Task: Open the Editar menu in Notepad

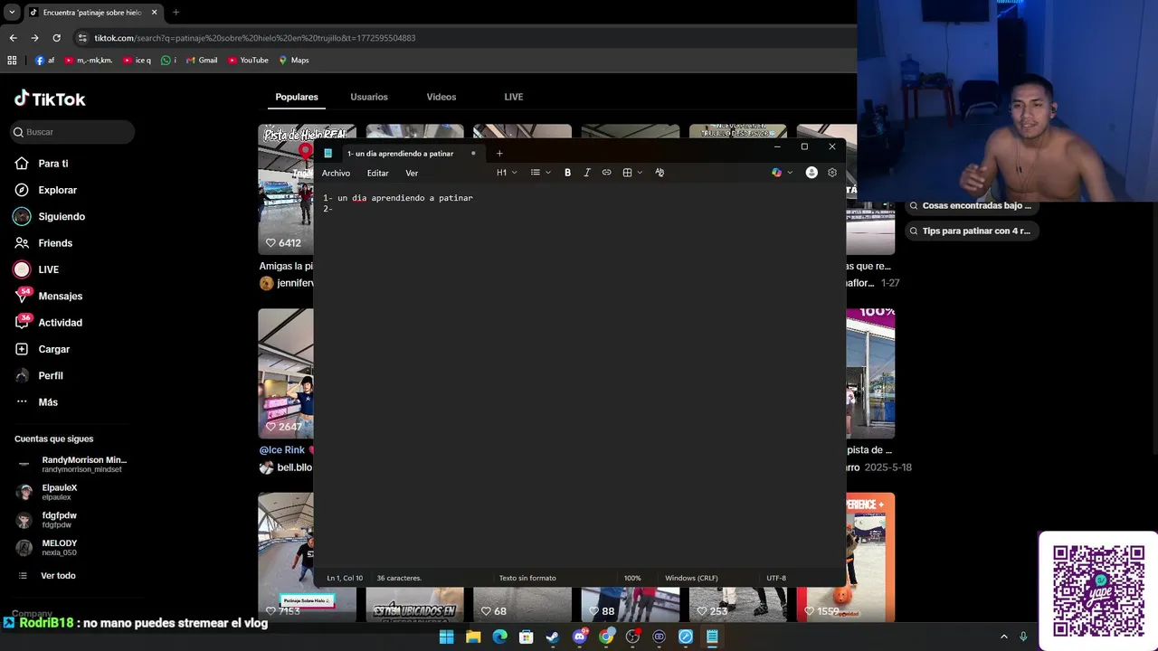Action: click(377, 173)
